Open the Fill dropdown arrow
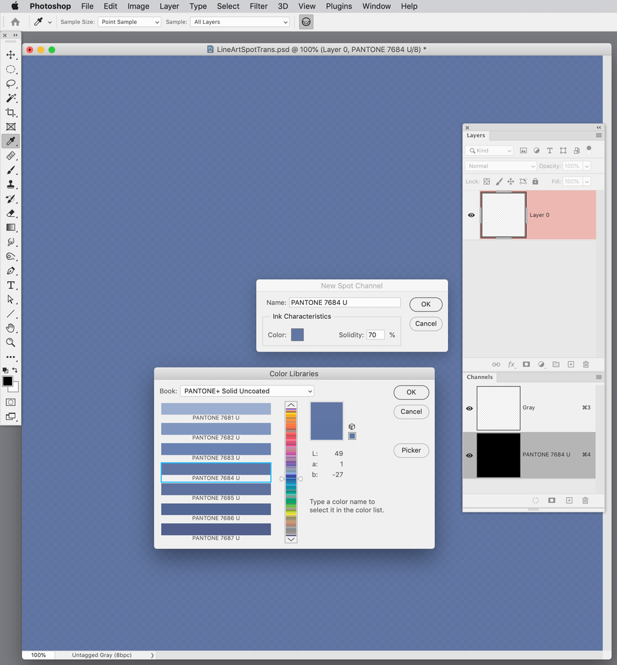617x665 pixels. pyautogui.click(x=587, y=182)
